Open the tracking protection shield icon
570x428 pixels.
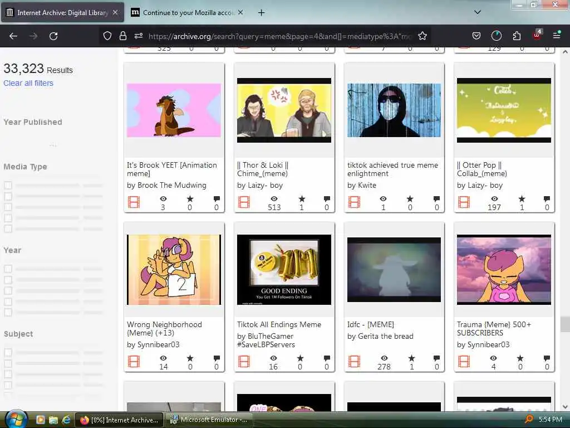point(107,36)
